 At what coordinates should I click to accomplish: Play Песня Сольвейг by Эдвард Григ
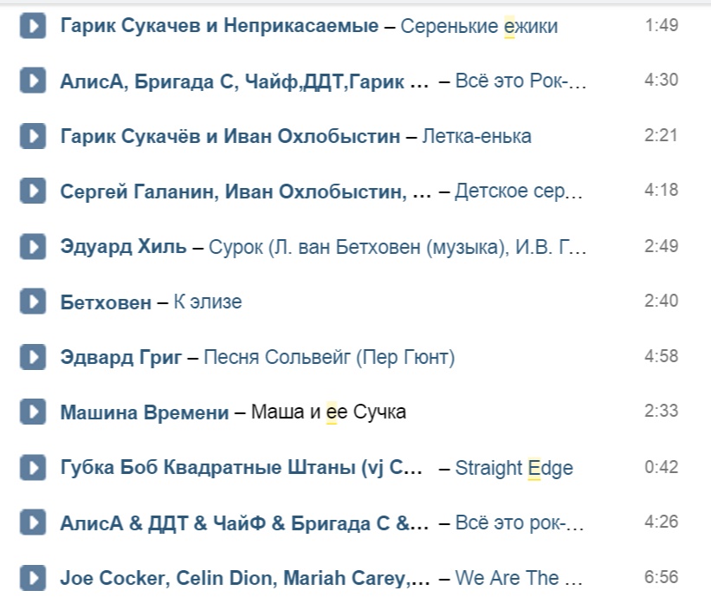pyautogui.click(x=33, y=357)
